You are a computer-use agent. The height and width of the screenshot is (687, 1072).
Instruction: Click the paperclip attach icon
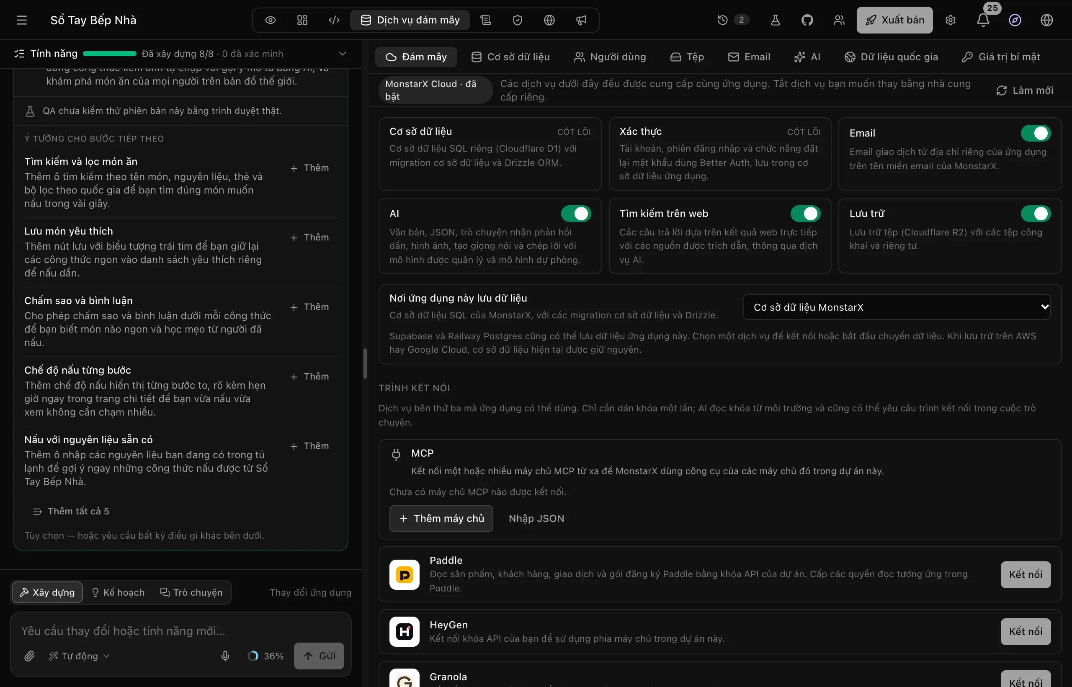coord(29,656)
